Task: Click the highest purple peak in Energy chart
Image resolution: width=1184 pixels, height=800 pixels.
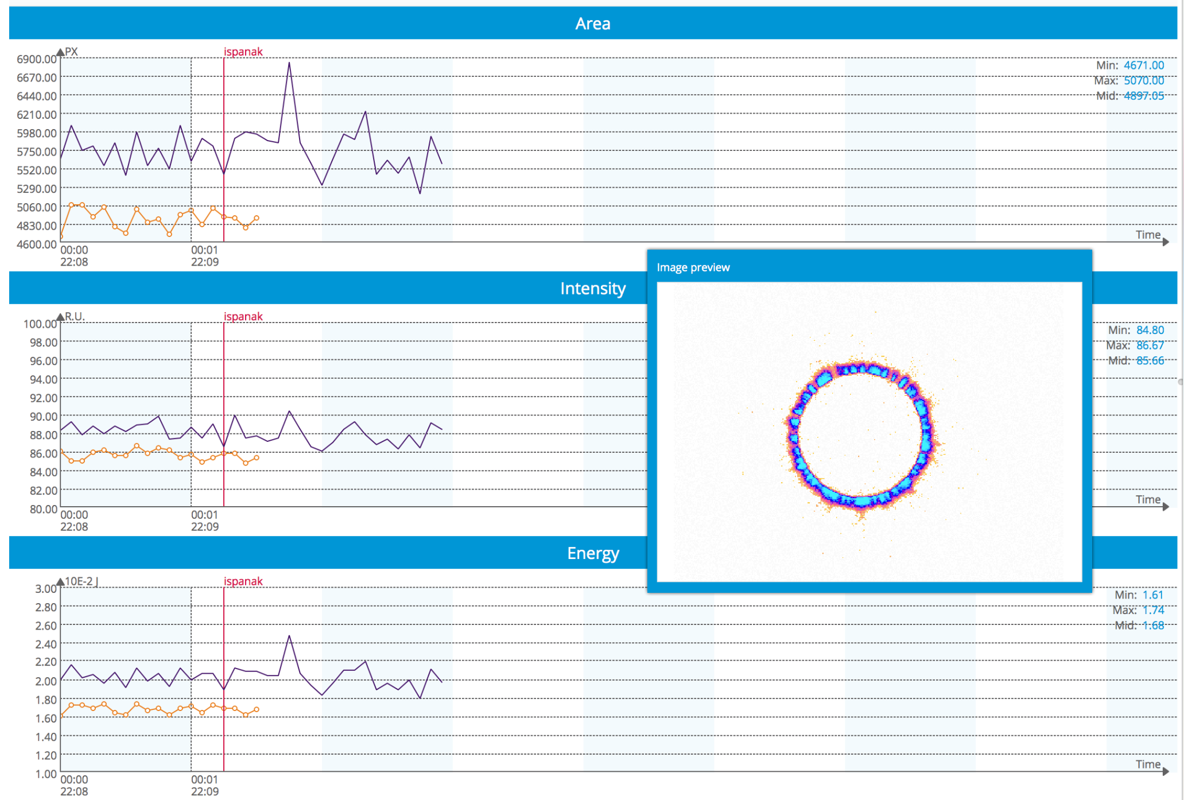Action: click(x=289, y=636)
